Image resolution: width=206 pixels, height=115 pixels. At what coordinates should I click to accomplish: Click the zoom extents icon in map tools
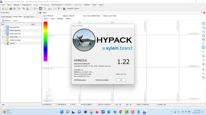tap(203, 23)
